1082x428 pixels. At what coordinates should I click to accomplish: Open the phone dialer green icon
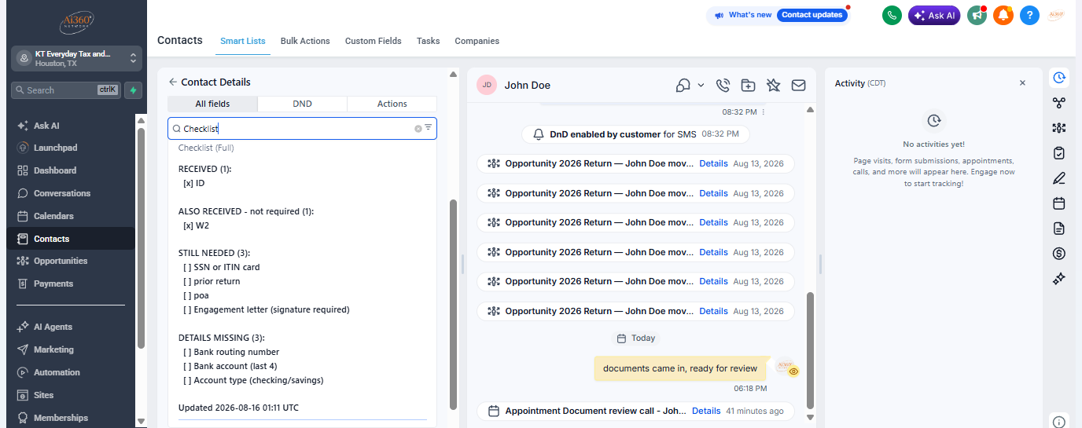[892, 15]
